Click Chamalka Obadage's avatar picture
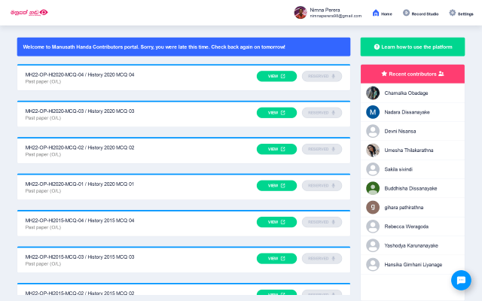This screenshot has height=301, width=482. coord(373,93)
